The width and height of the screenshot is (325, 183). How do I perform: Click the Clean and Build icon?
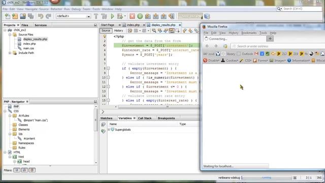click(104, 16)
